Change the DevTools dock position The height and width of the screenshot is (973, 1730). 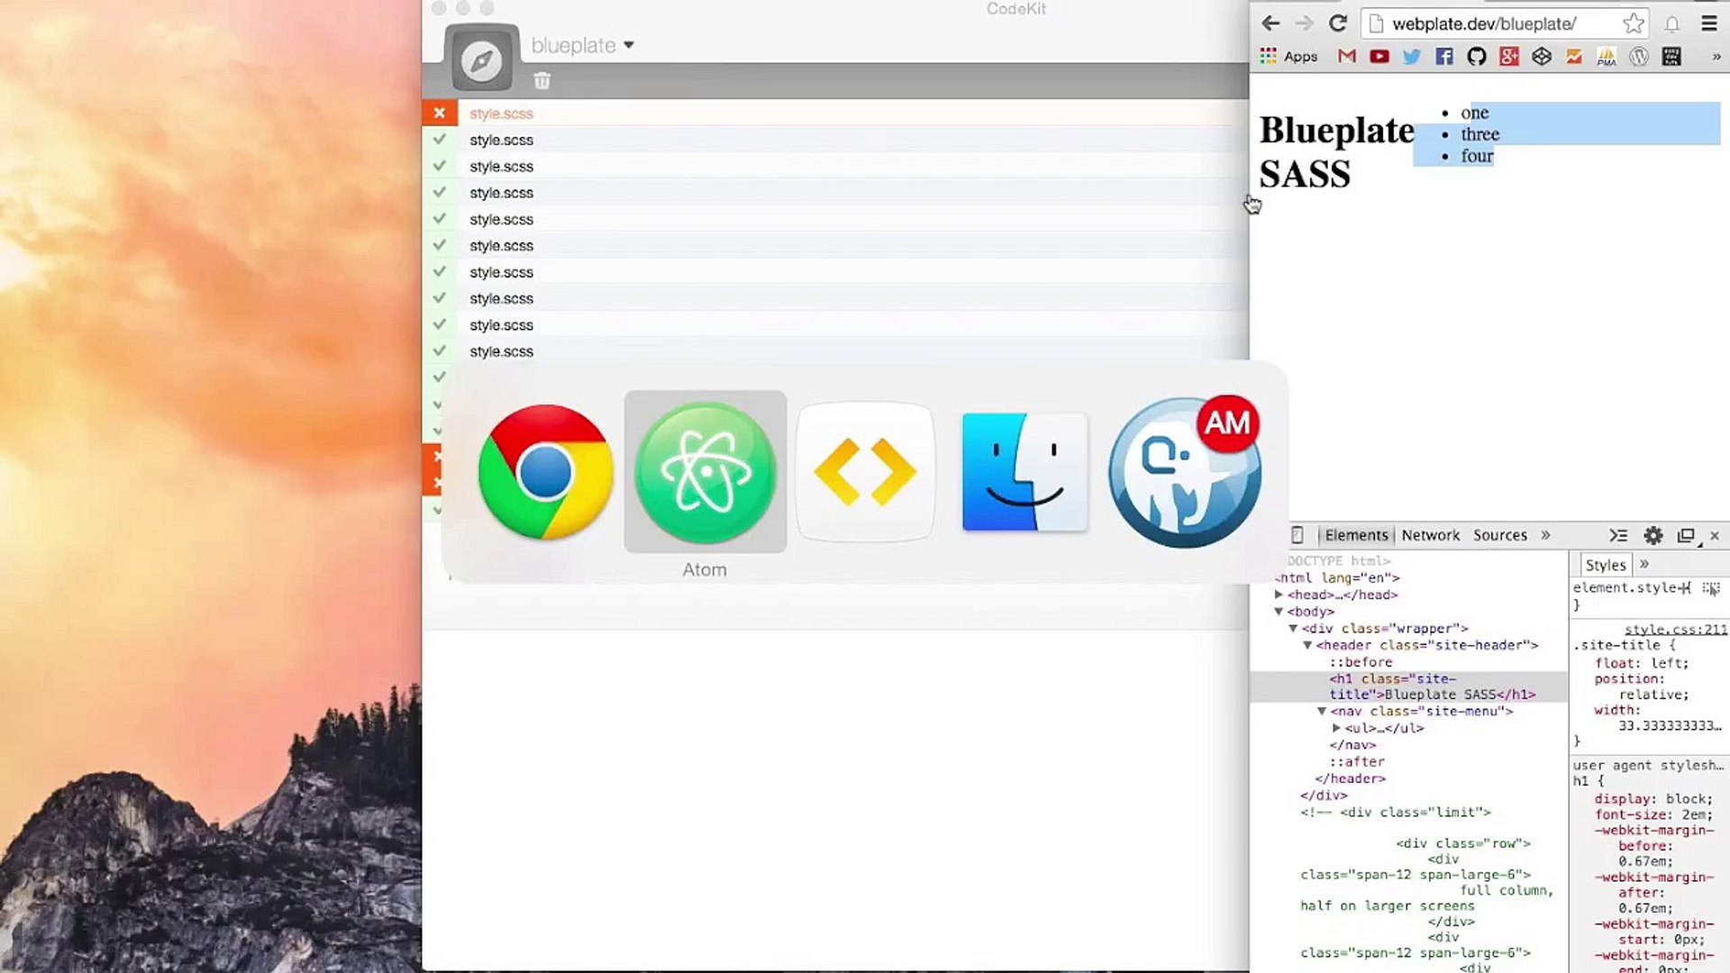tap(1686, 535)
